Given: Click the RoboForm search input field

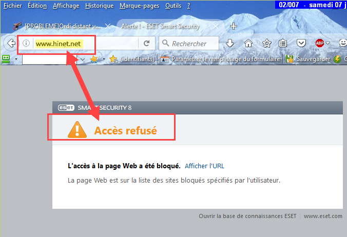Looking at the screenshot, I should [49, 60].
